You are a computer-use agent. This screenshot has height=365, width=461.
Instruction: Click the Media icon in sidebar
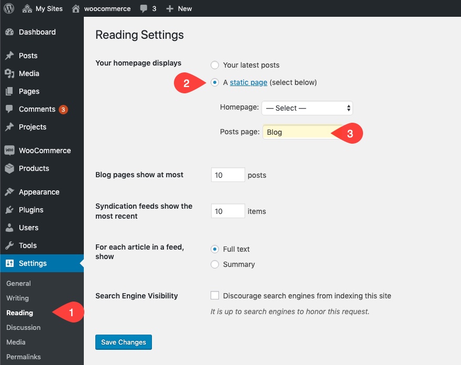pyautogui.click(x=9, y=73)
